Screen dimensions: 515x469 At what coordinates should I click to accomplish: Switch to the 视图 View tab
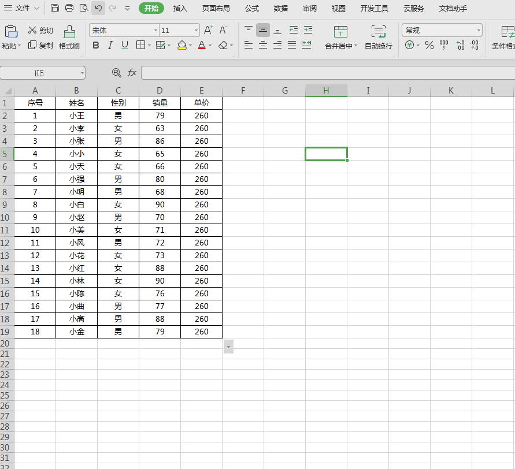pyautogui.click(x=338, y=8)
